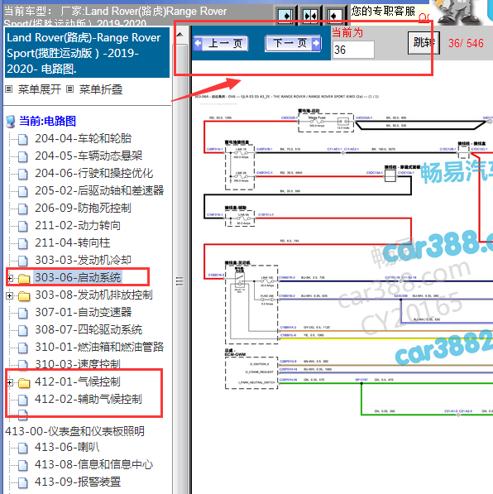Viewport: 493px width, 494px height.
Task: Expand all menus via 菜单展开
Action: pos(40,89)
